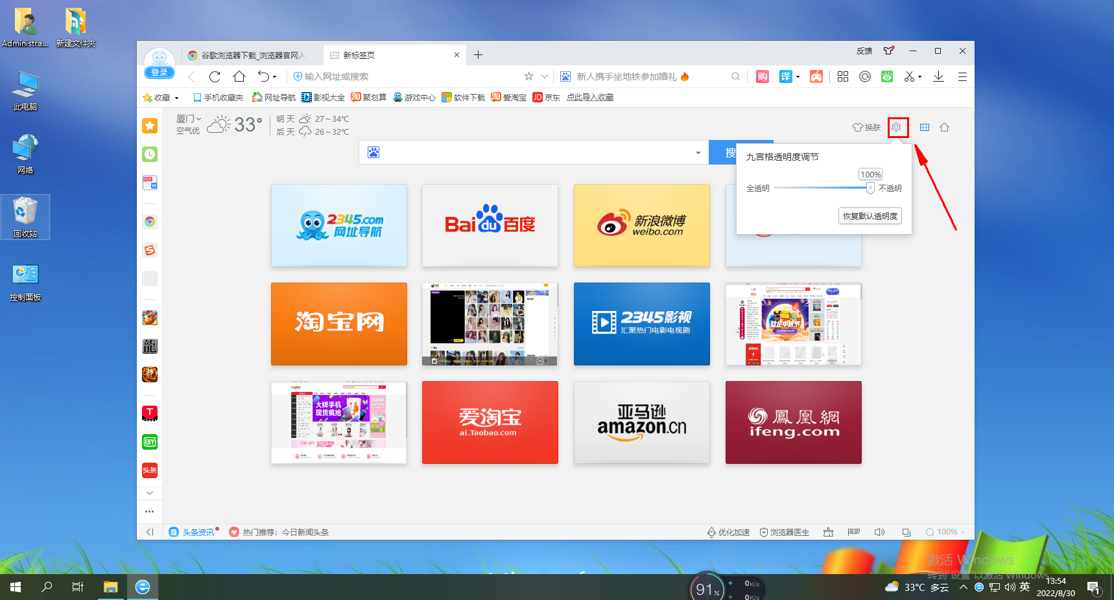Expand the undo history dropdown arrow

(x=275, y=77)
